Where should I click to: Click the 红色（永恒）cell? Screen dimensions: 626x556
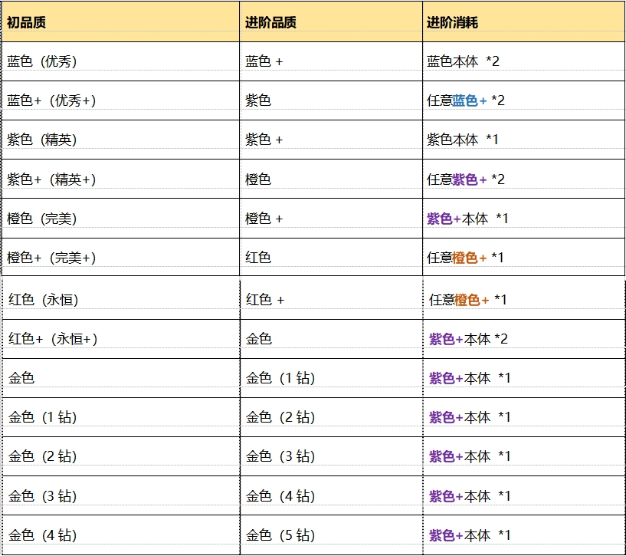point(44,300)
